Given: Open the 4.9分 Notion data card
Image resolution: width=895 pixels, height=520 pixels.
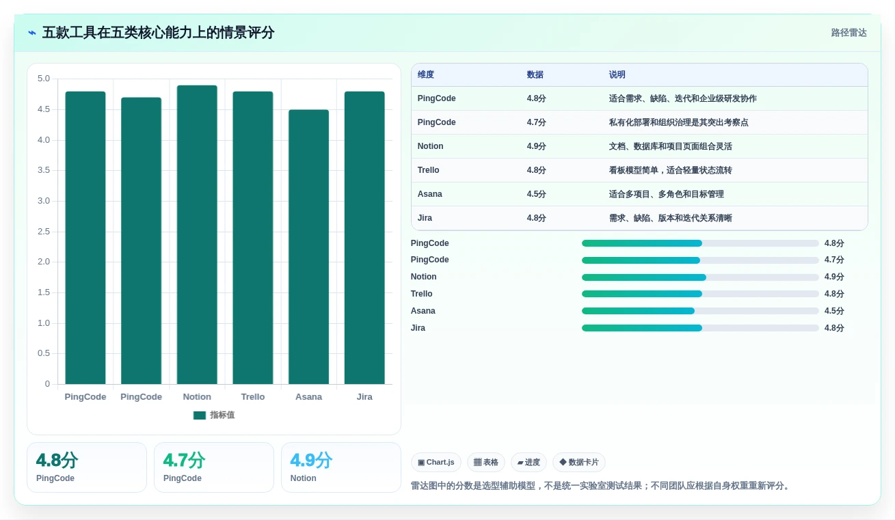Looking at the screenshot, I should point(341,467).
